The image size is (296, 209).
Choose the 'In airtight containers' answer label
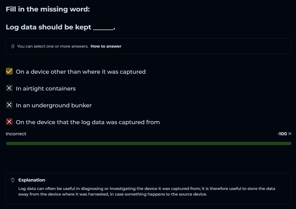(x=46, y=89)
